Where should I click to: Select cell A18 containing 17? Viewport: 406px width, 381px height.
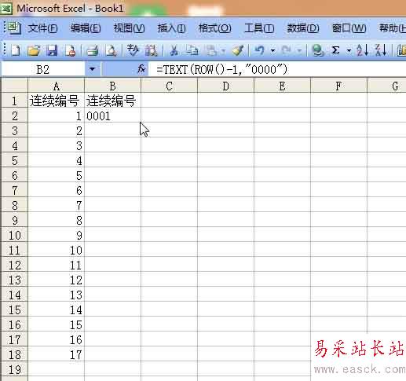click(x=56, y=354)
